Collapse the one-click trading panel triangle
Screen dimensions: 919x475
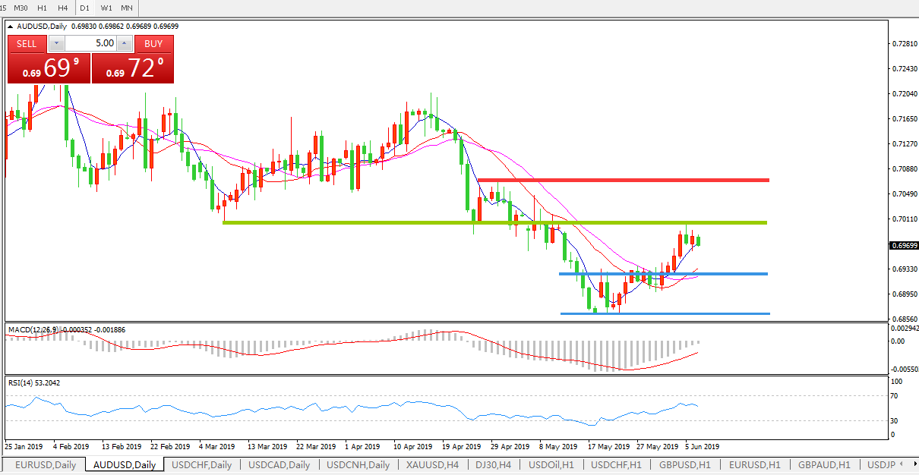click(11, 27)
